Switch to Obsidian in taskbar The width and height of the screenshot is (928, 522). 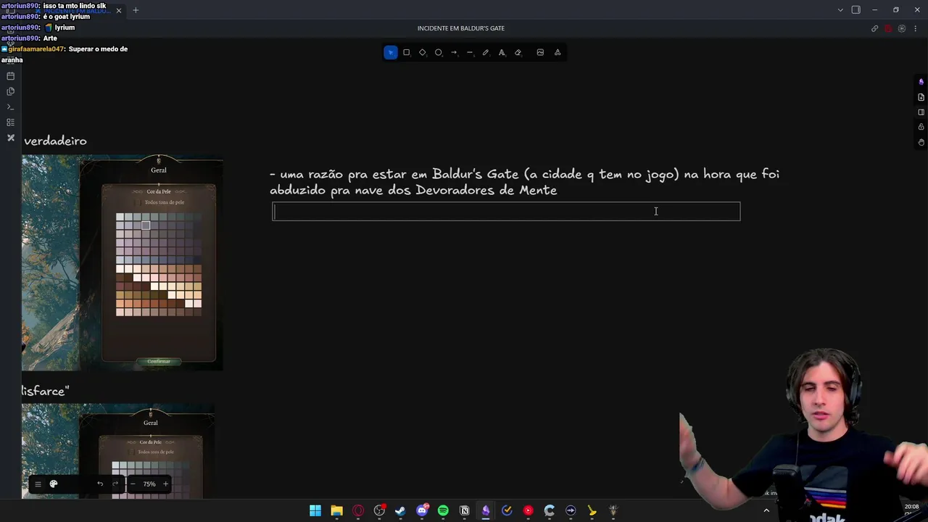point(486,510)
